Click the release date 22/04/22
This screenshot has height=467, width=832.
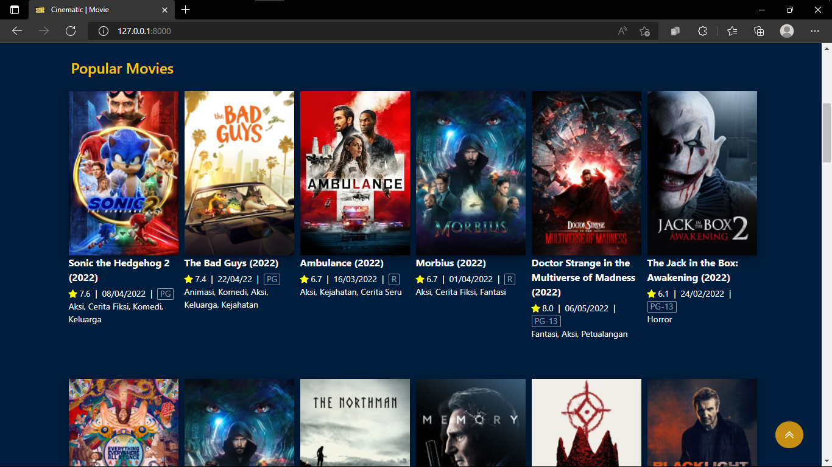(x=234, y=280)
